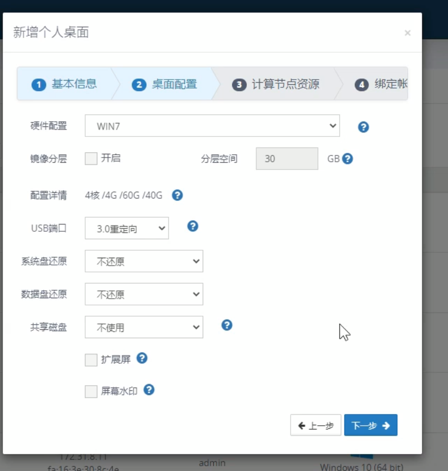
Task: Click help icon next to 配置详情 specs
Action: (x=177, y=195)
